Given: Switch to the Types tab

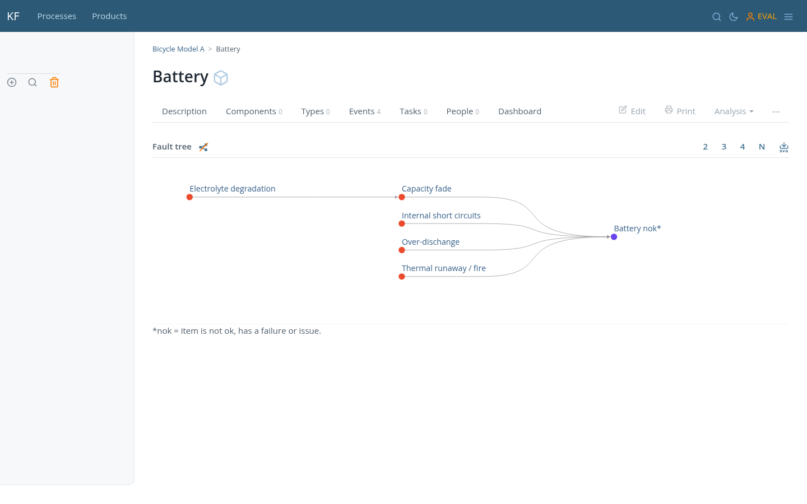Looking at the screenshot, I should [316, 111].
